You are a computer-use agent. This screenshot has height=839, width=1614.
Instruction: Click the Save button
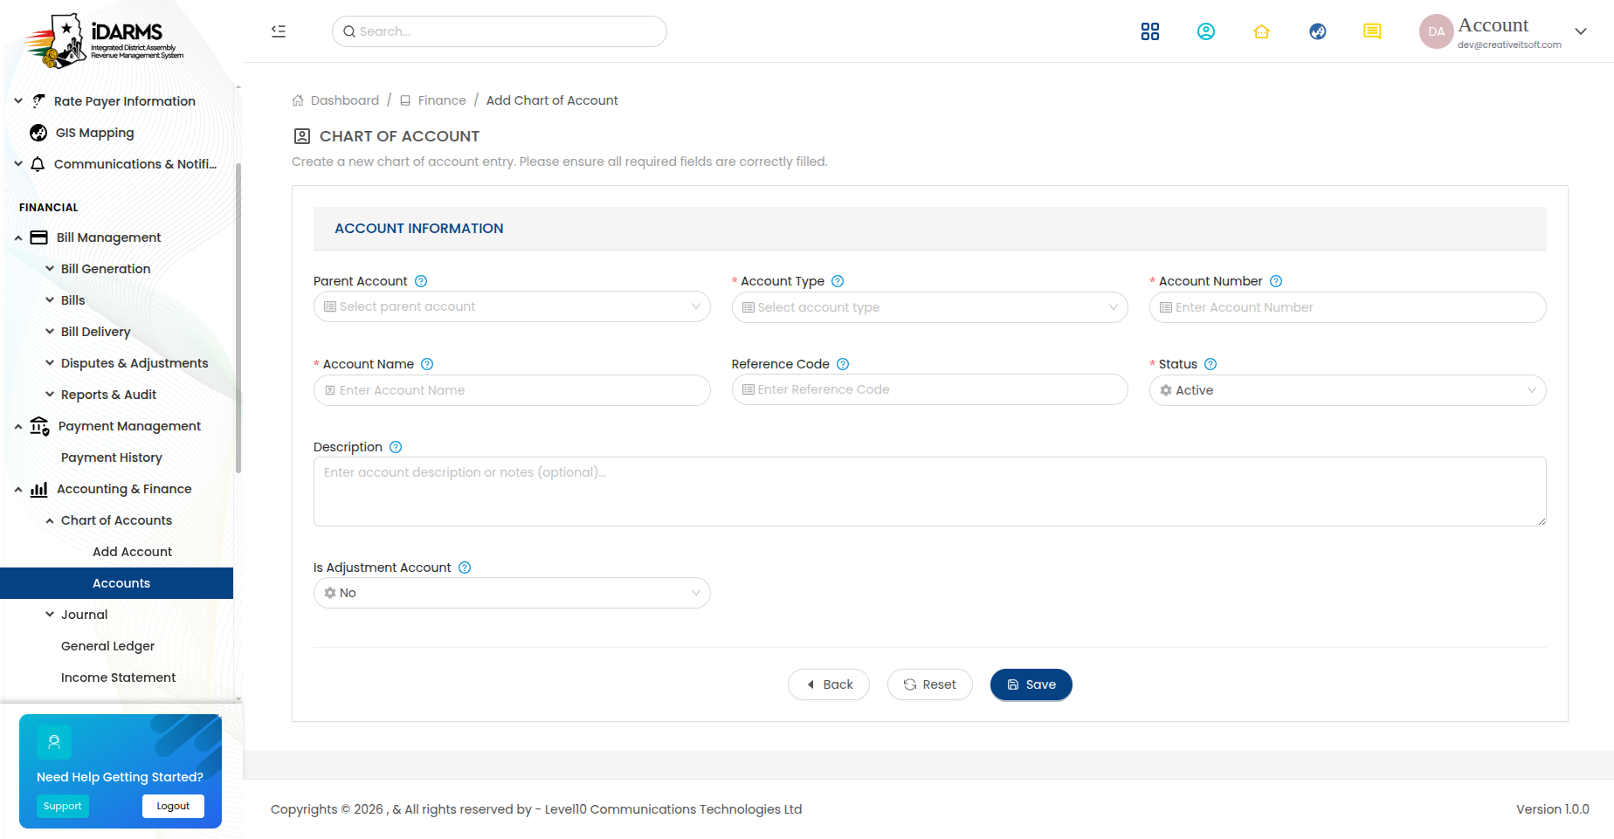1031,684
